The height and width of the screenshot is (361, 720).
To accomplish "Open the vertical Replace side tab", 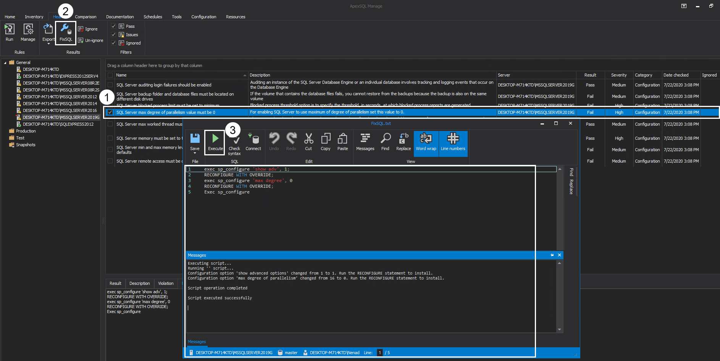I will tap(571, 187).
